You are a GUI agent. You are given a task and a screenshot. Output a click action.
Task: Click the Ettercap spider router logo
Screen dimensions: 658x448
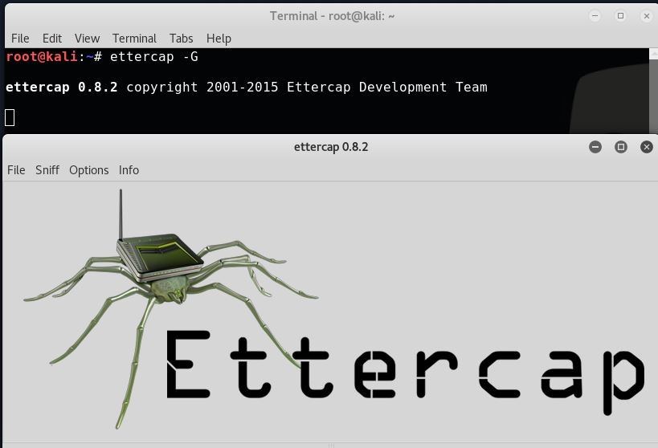tap(171, 308)
